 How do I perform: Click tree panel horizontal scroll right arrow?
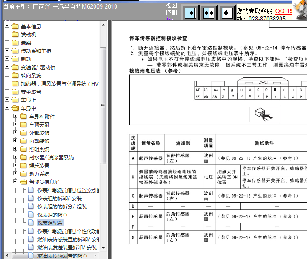coord(95,255)
